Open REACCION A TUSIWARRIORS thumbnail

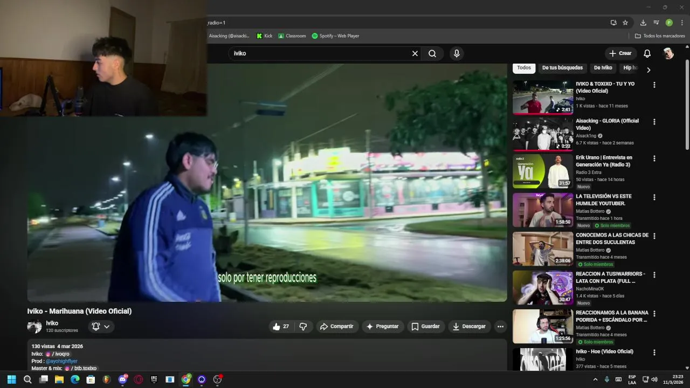click(543, 288)
